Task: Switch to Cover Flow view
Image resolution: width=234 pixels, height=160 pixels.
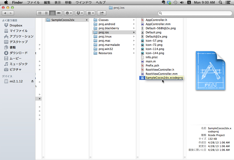Action: (x=59, y=13)
